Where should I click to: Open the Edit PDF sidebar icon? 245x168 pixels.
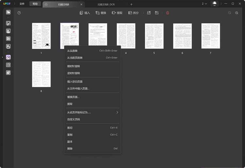8,31
